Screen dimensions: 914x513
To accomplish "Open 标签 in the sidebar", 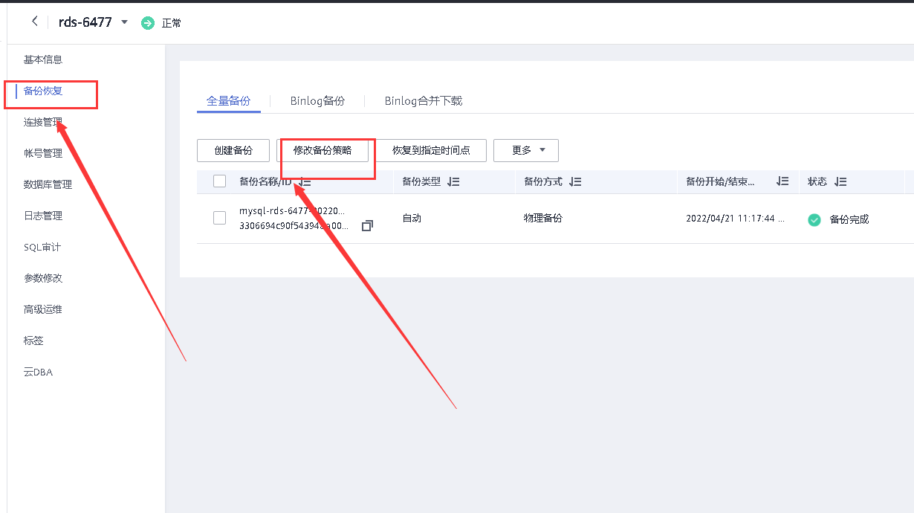I will tap(33, 341).
